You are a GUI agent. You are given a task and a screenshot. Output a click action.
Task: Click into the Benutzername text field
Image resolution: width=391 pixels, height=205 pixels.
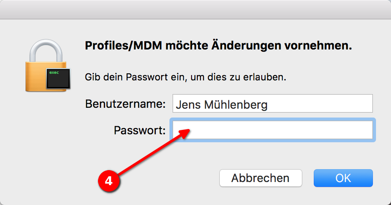pyautogui.click(x=309, y=103)
